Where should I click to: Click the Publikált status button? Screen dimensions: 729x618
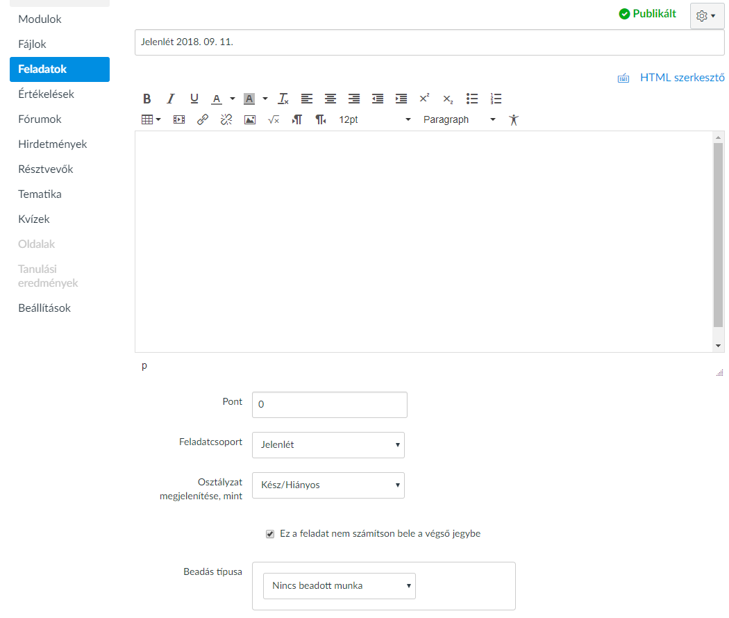pos(647,14)
